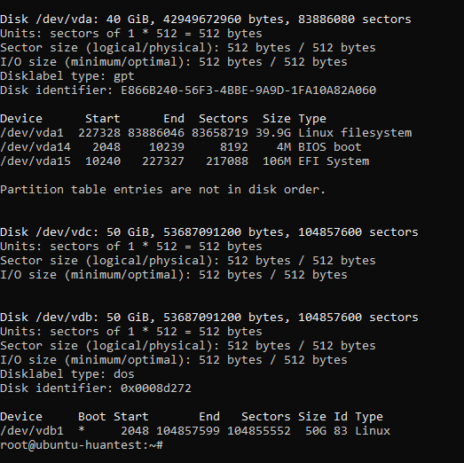The width and height of the screenshot is (464, 463).
Task: Click the 83886046 end sector value
Action: 156,133
